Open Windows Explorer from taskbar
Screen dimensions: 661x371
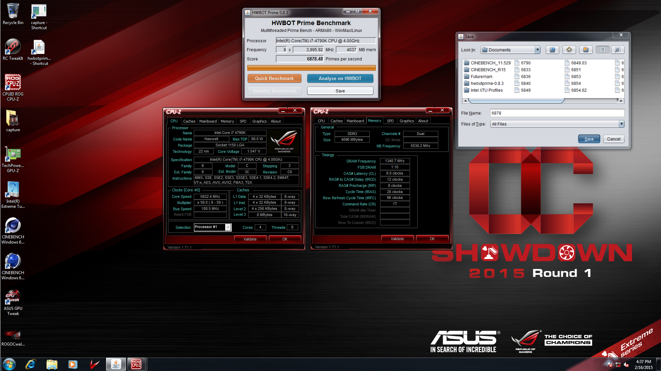pyautogui.click(x=52, y=364)
